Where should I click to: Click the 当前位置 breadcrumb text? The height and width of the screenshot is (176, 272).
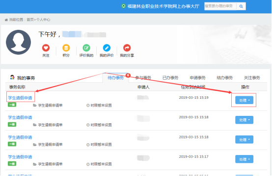tap(16, 20)
